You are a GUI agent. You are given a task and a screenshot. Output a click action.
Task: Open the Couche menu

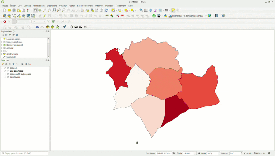click(x=27, y=6)
